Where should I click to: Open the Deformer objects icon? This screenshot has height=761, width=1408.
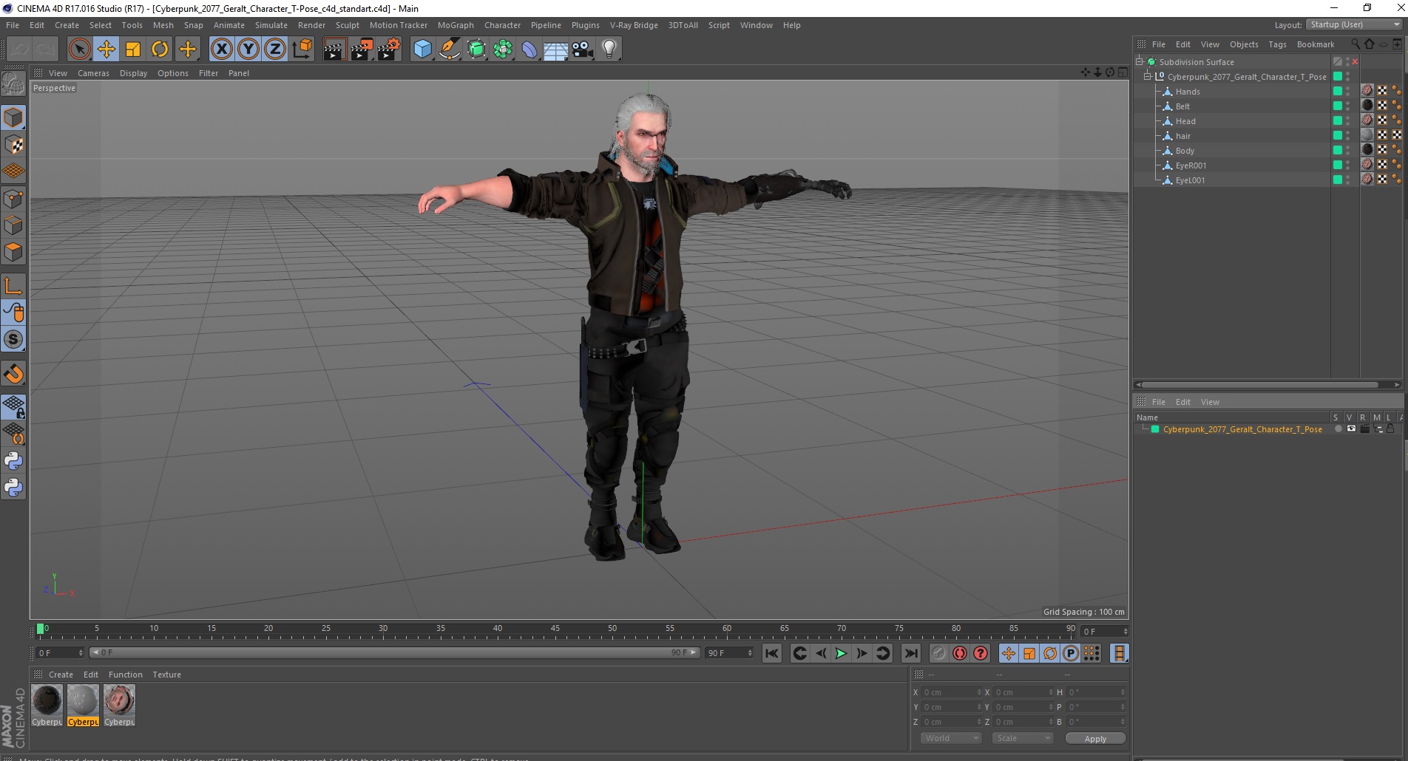tap(529, 50)
